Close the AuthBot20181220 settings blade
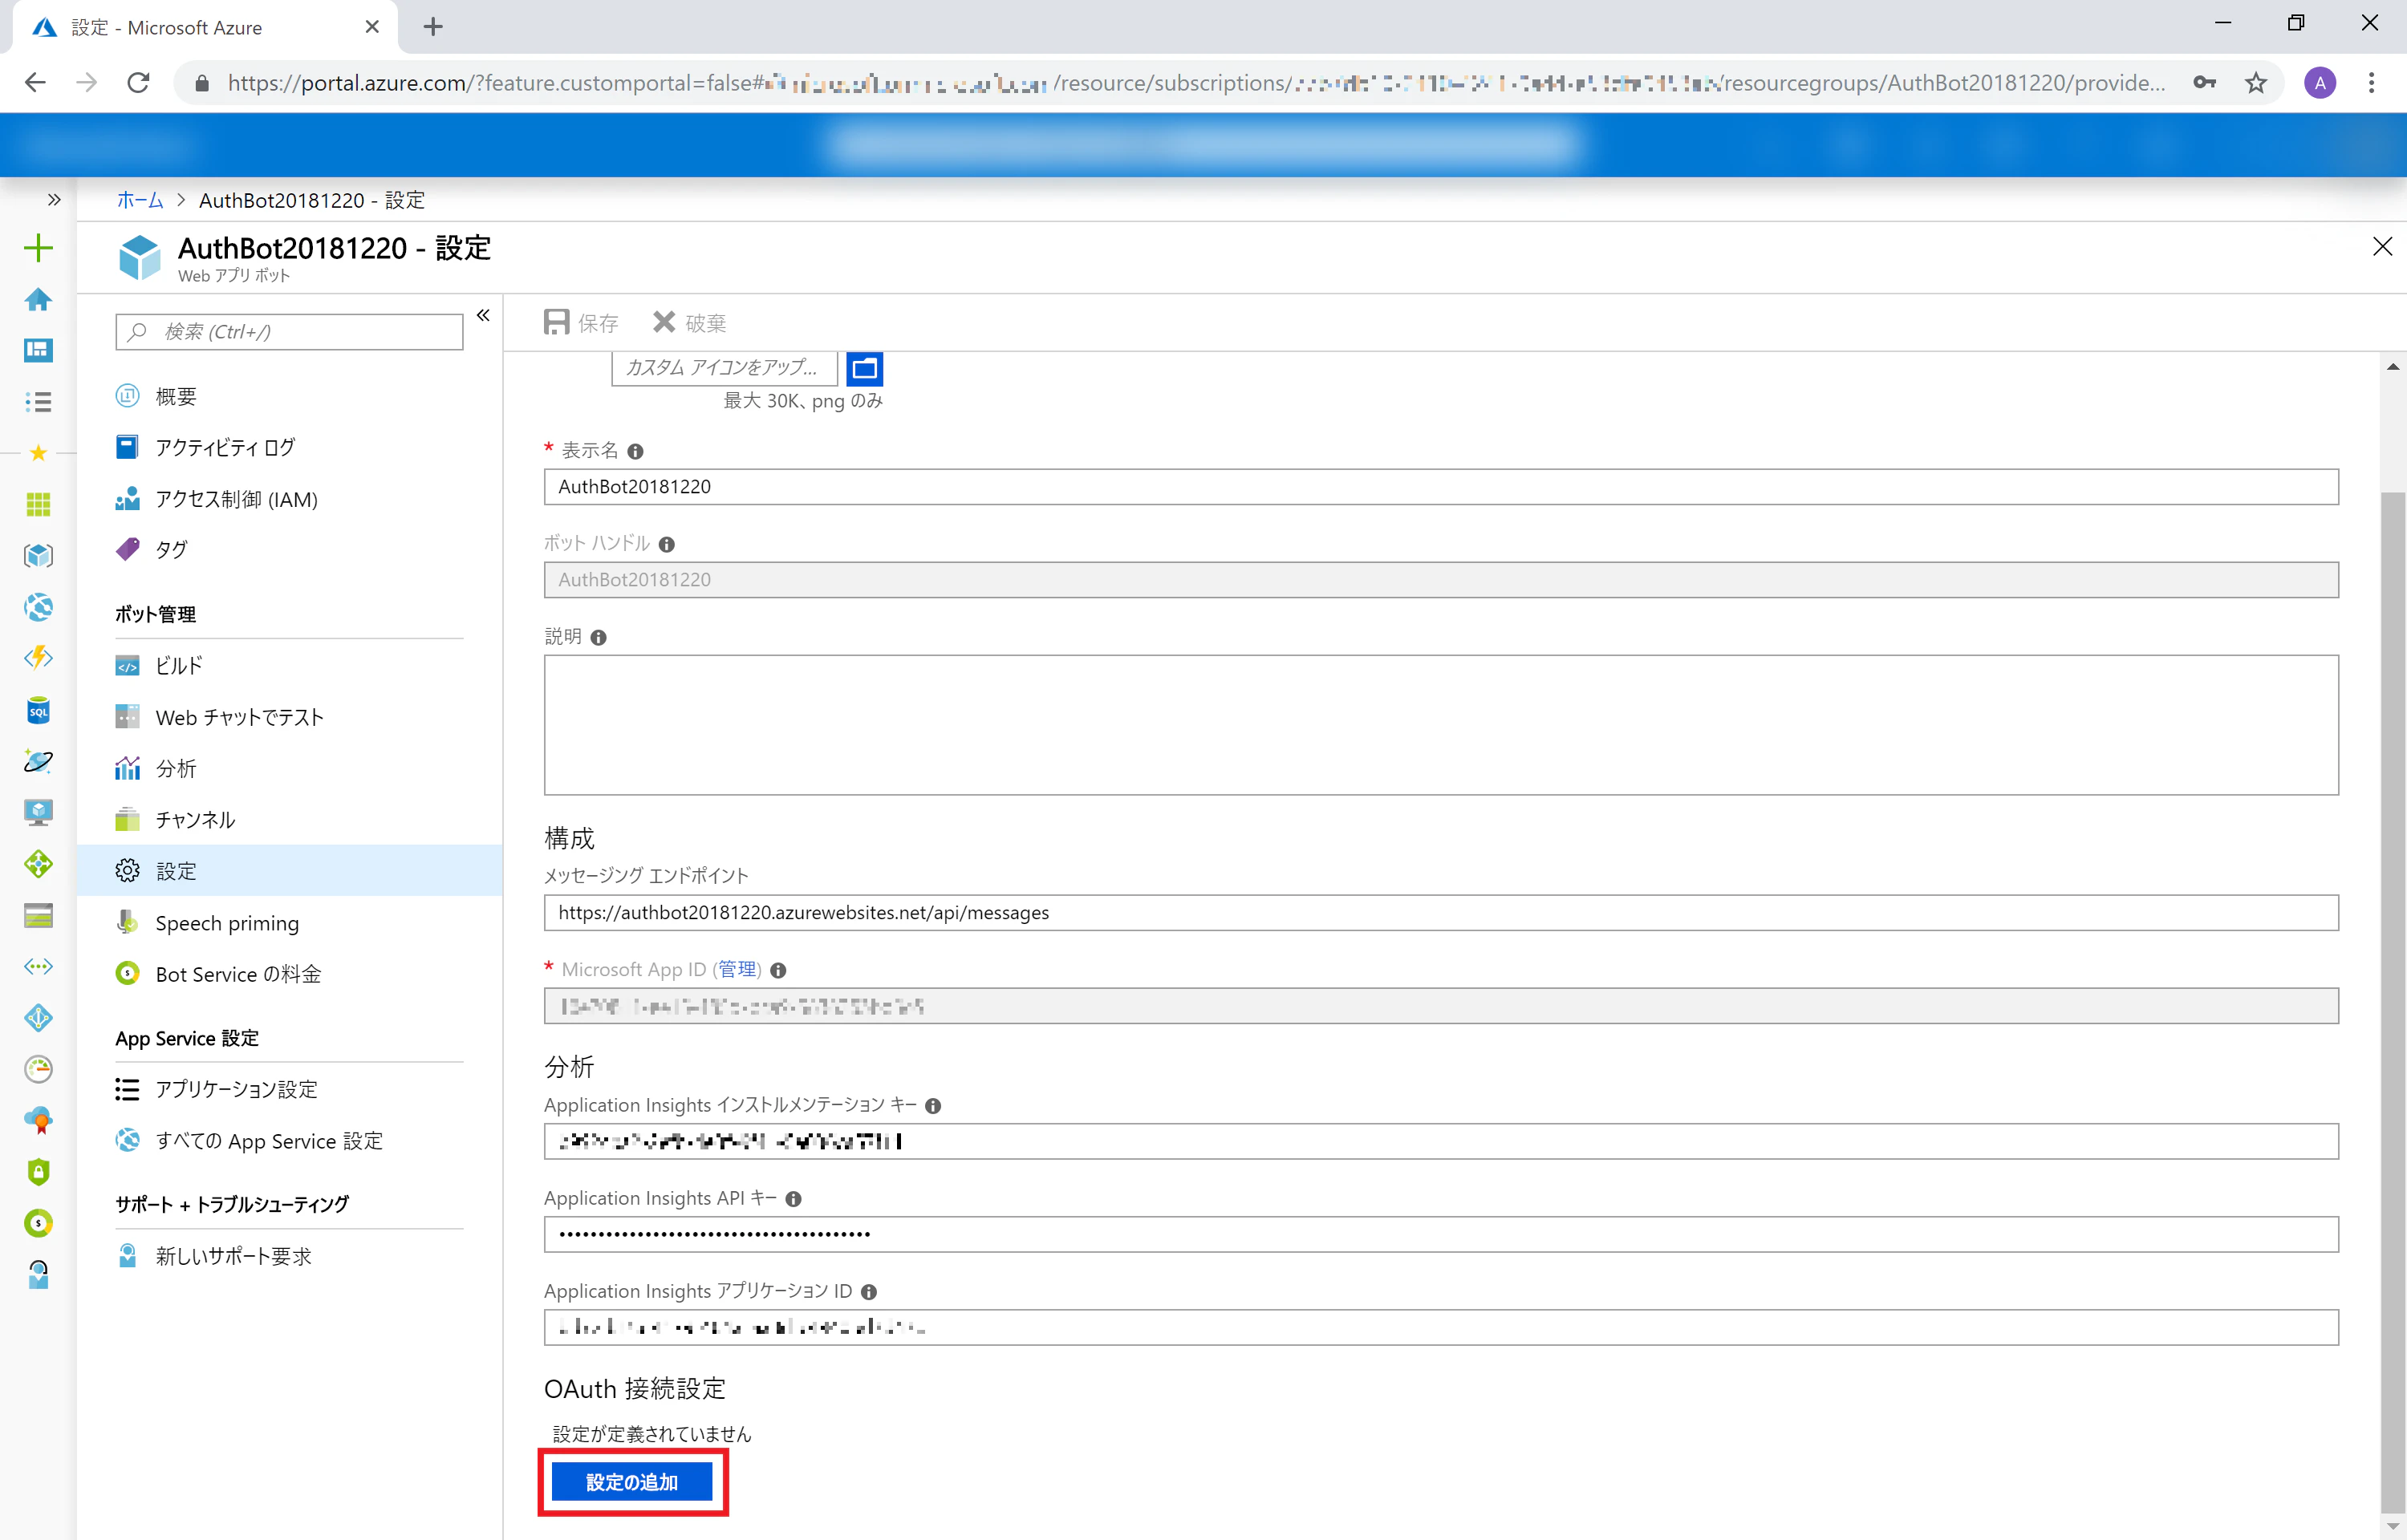The width and height of the screenshot is (2407, 1540). 2382,247
